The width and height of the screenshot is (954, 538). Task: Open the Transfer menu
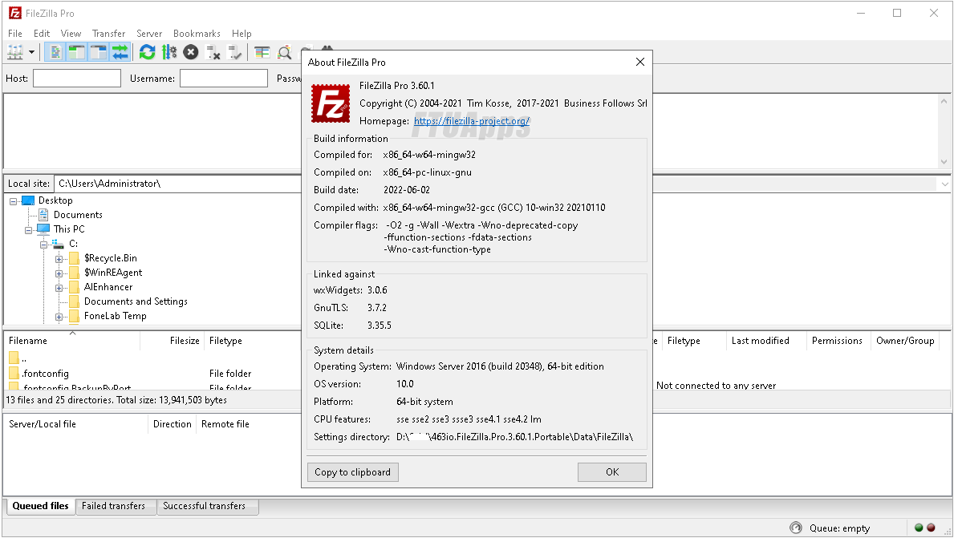coord(108,34)
